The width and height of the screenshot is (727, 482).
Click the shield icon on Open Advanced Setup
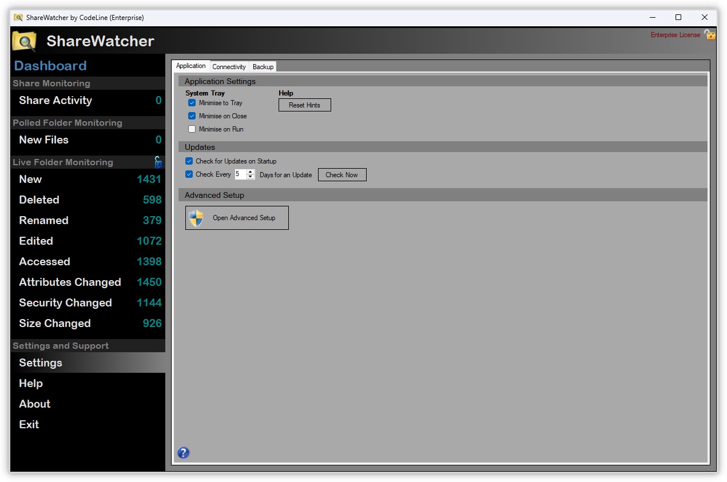(196, 217)
